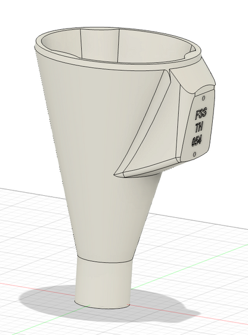The width and height of the screenshot is (248, 335).
Task: Select the small hole below the 054 text
Action: [194, 154]
